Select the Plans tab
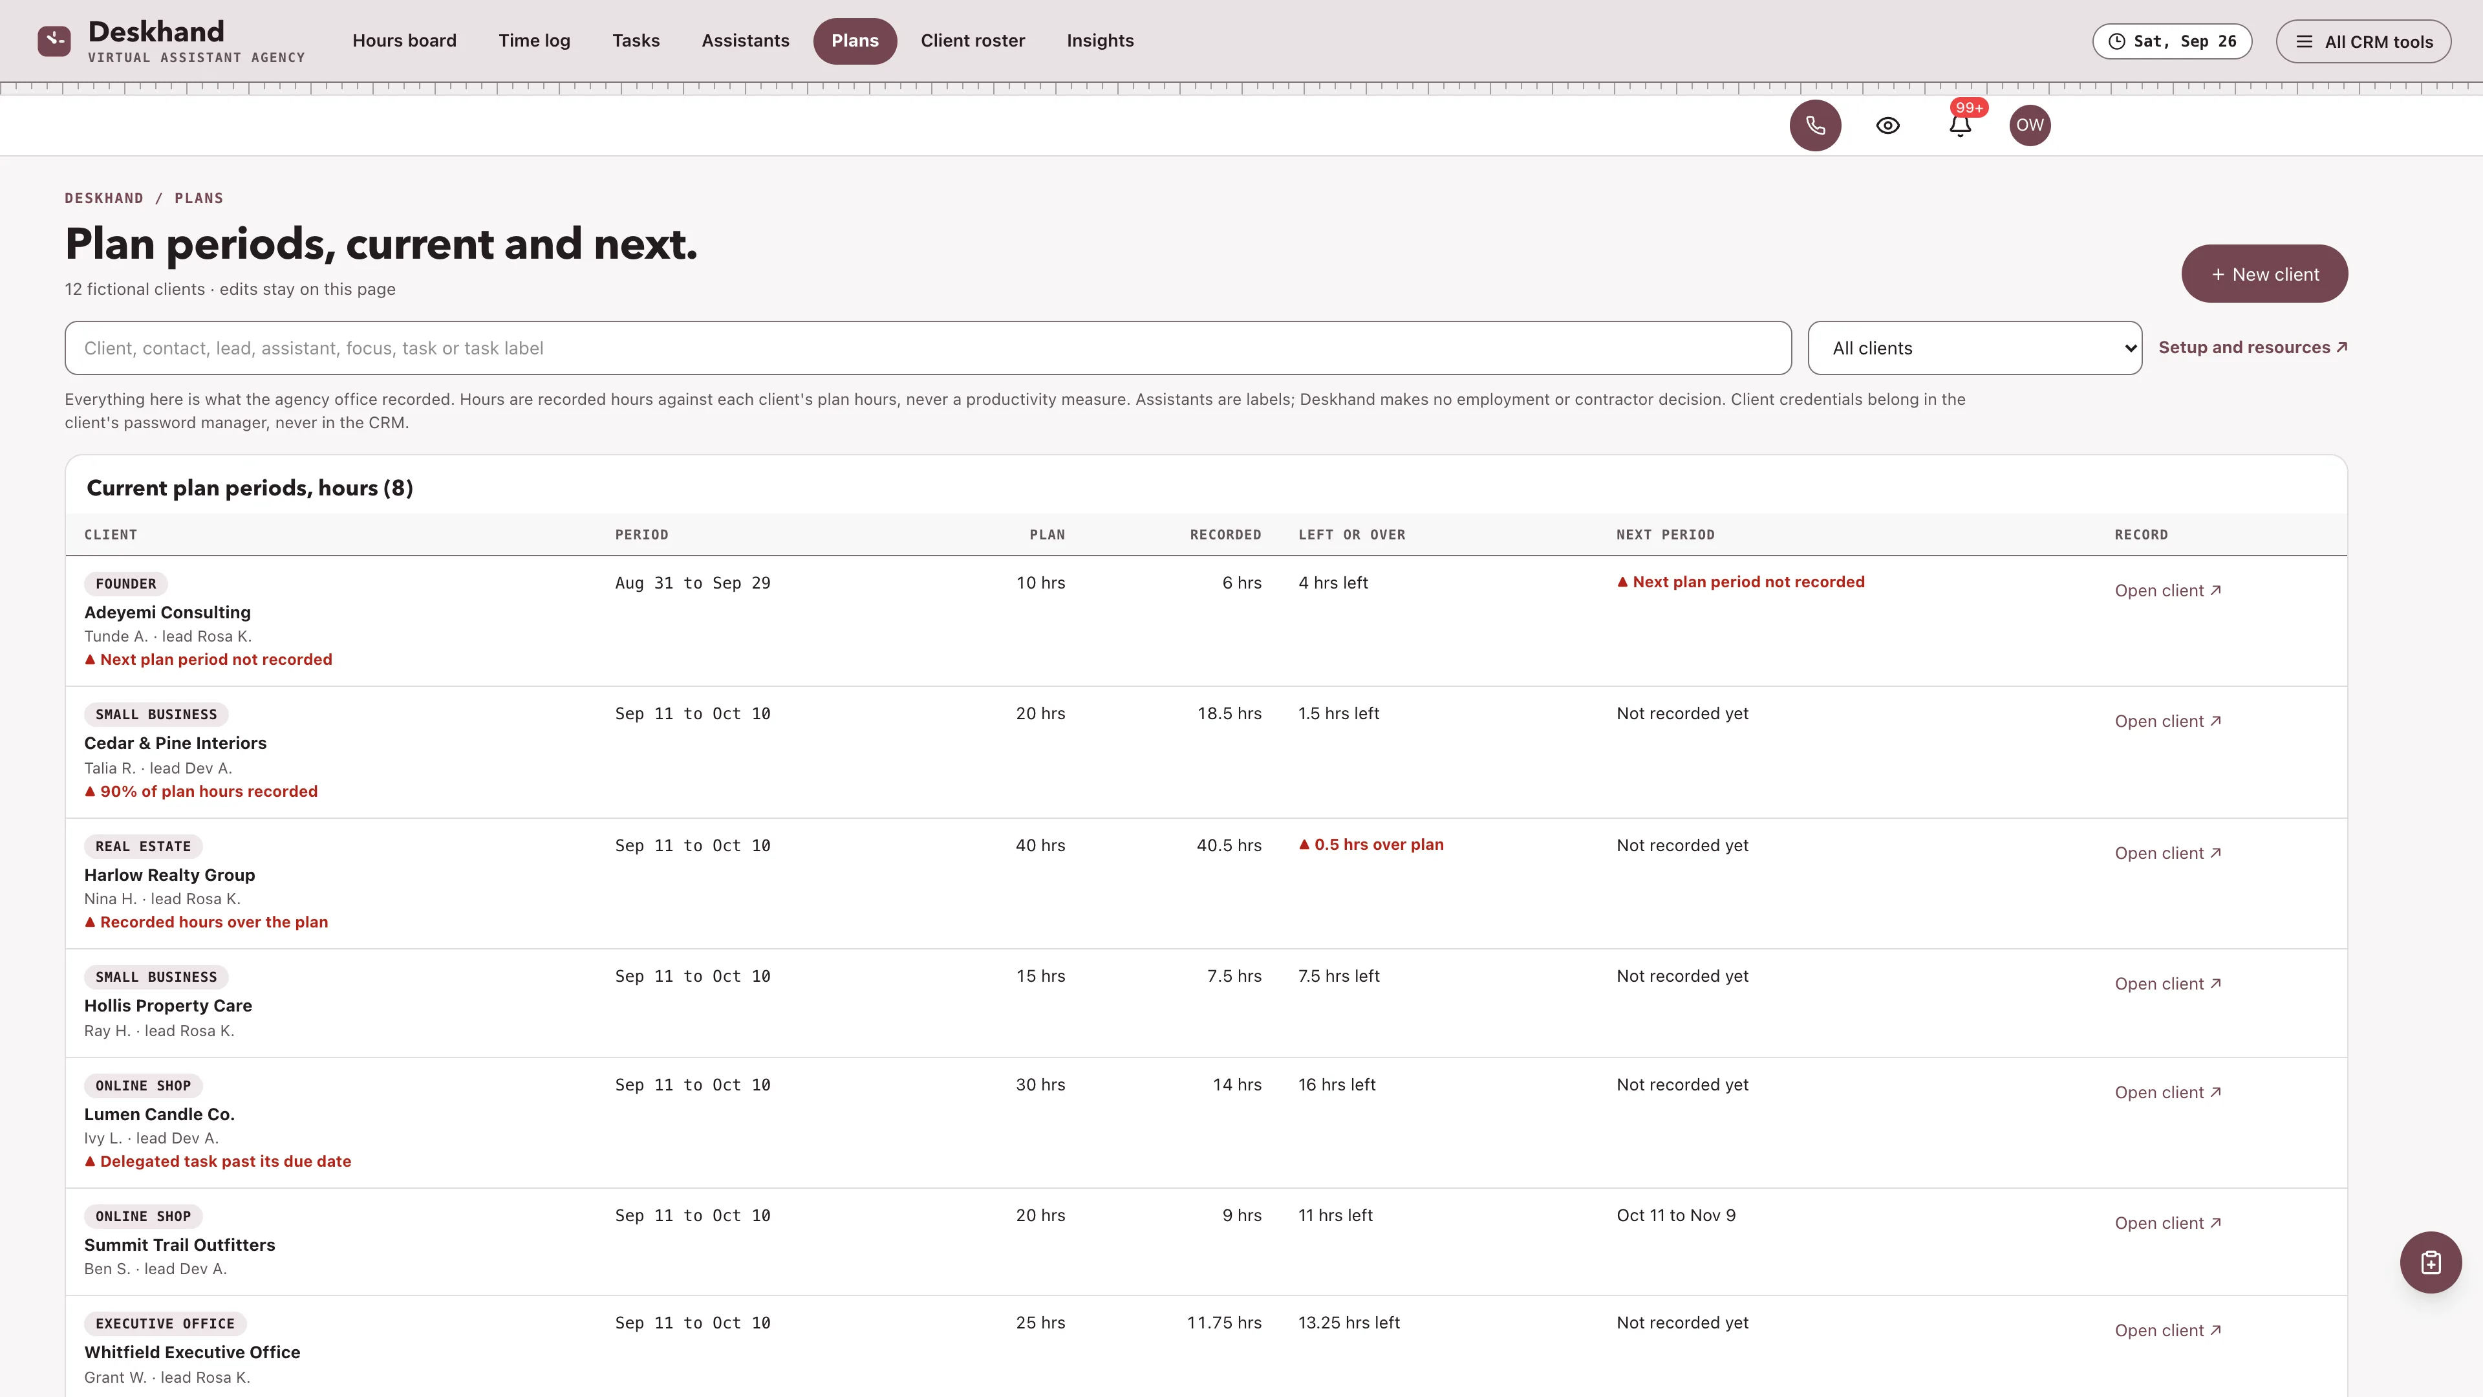The height and width of the screenshot is (1397, 2483). coord(855,41)
